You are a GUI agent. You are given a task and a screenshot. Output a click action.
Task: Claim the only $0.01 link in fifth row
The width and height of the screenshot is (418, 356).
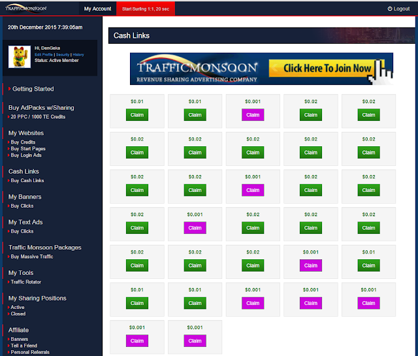point(368,266)
